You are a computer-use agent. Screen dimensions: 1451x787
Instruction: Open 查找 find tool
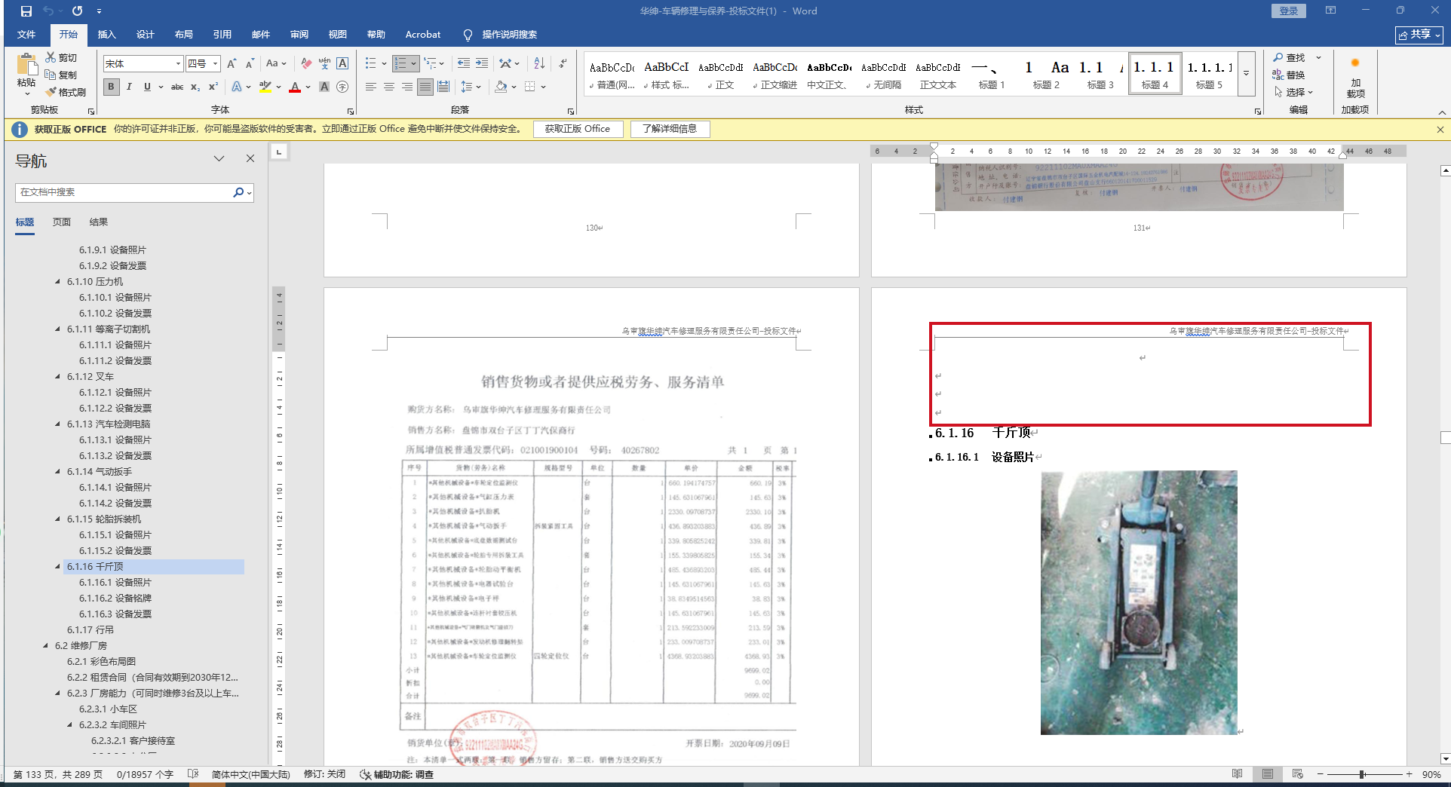1289,57
